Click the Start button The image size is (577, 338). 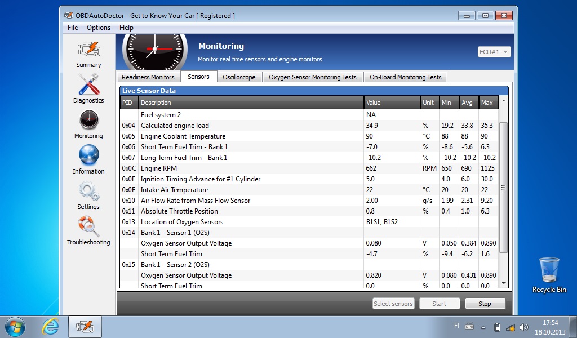click(x=440, y=304)
